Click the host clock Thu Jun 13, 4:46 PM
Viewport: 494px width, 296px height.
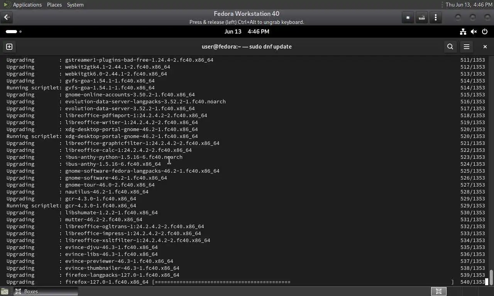(469, 5)
